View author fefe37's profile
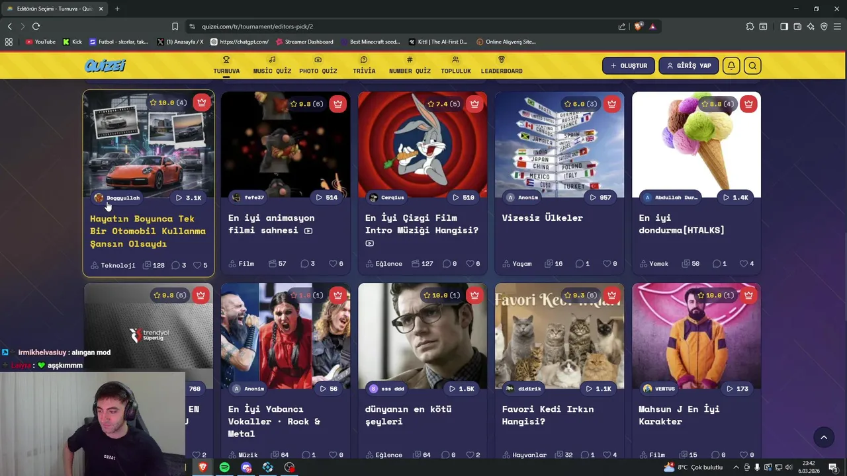Image resolution: width=847 pixels, height=476 pixels. point(248,197)
